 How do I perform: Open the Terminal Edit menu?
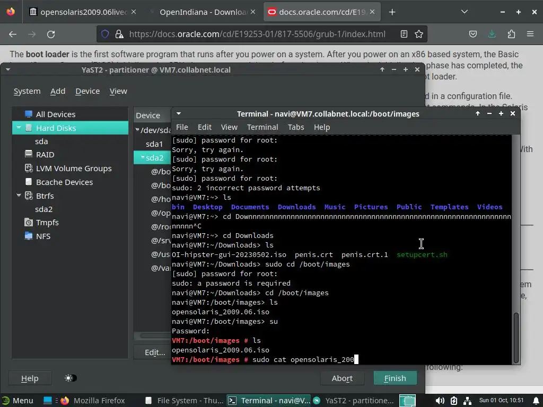(x=205, y=127)
